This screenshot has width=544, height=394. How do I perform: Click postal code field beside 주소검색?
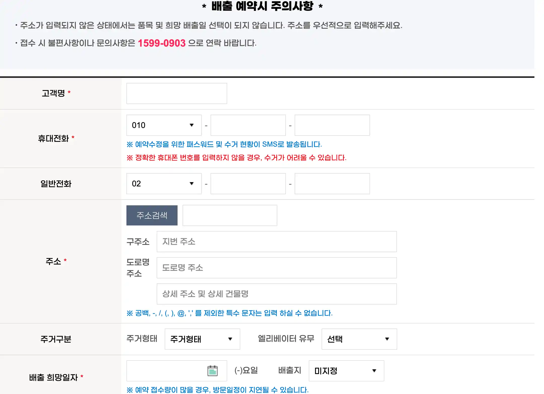click(230, 215)
